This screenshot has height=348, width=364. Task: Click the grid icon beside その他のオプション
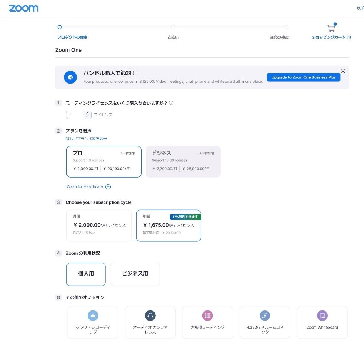(58, 297)
